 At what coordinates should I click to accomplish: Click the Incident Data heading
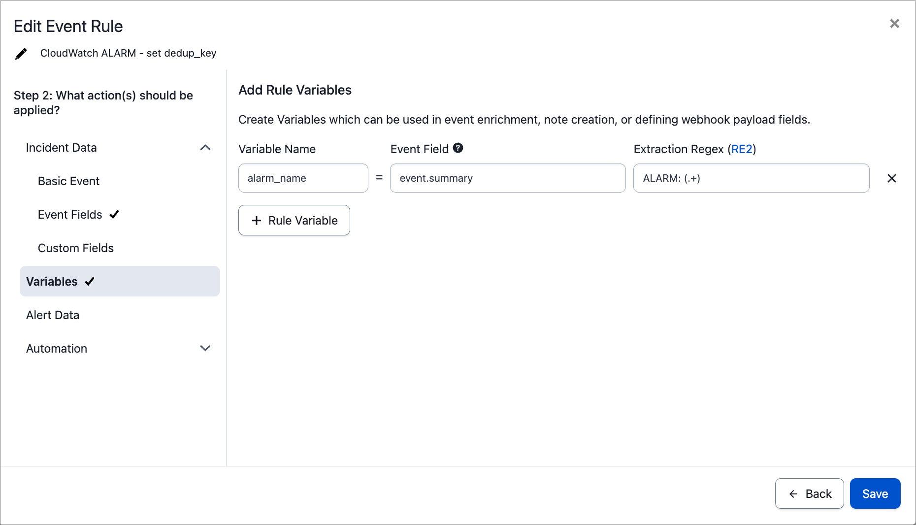[x=61, y=148]
